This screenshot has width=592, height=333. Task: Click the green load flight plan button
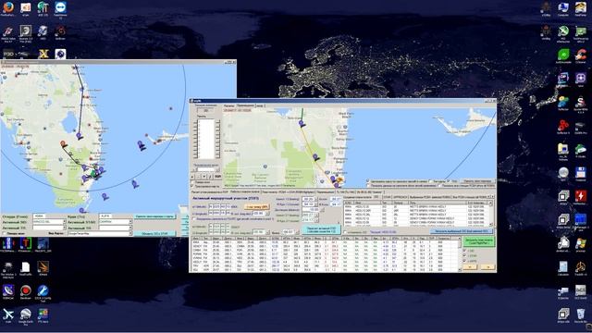point(478,241)
